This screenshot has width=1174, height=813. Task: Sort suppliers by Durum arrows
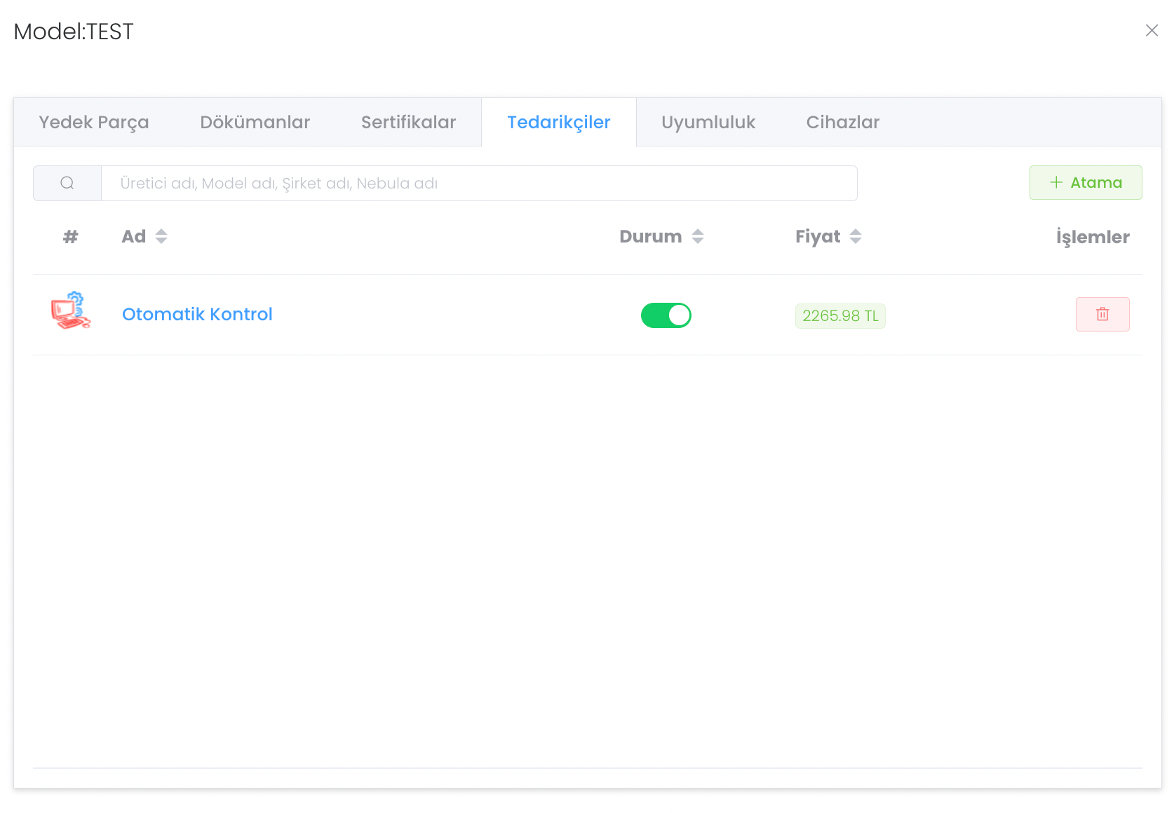pos(697,236)
